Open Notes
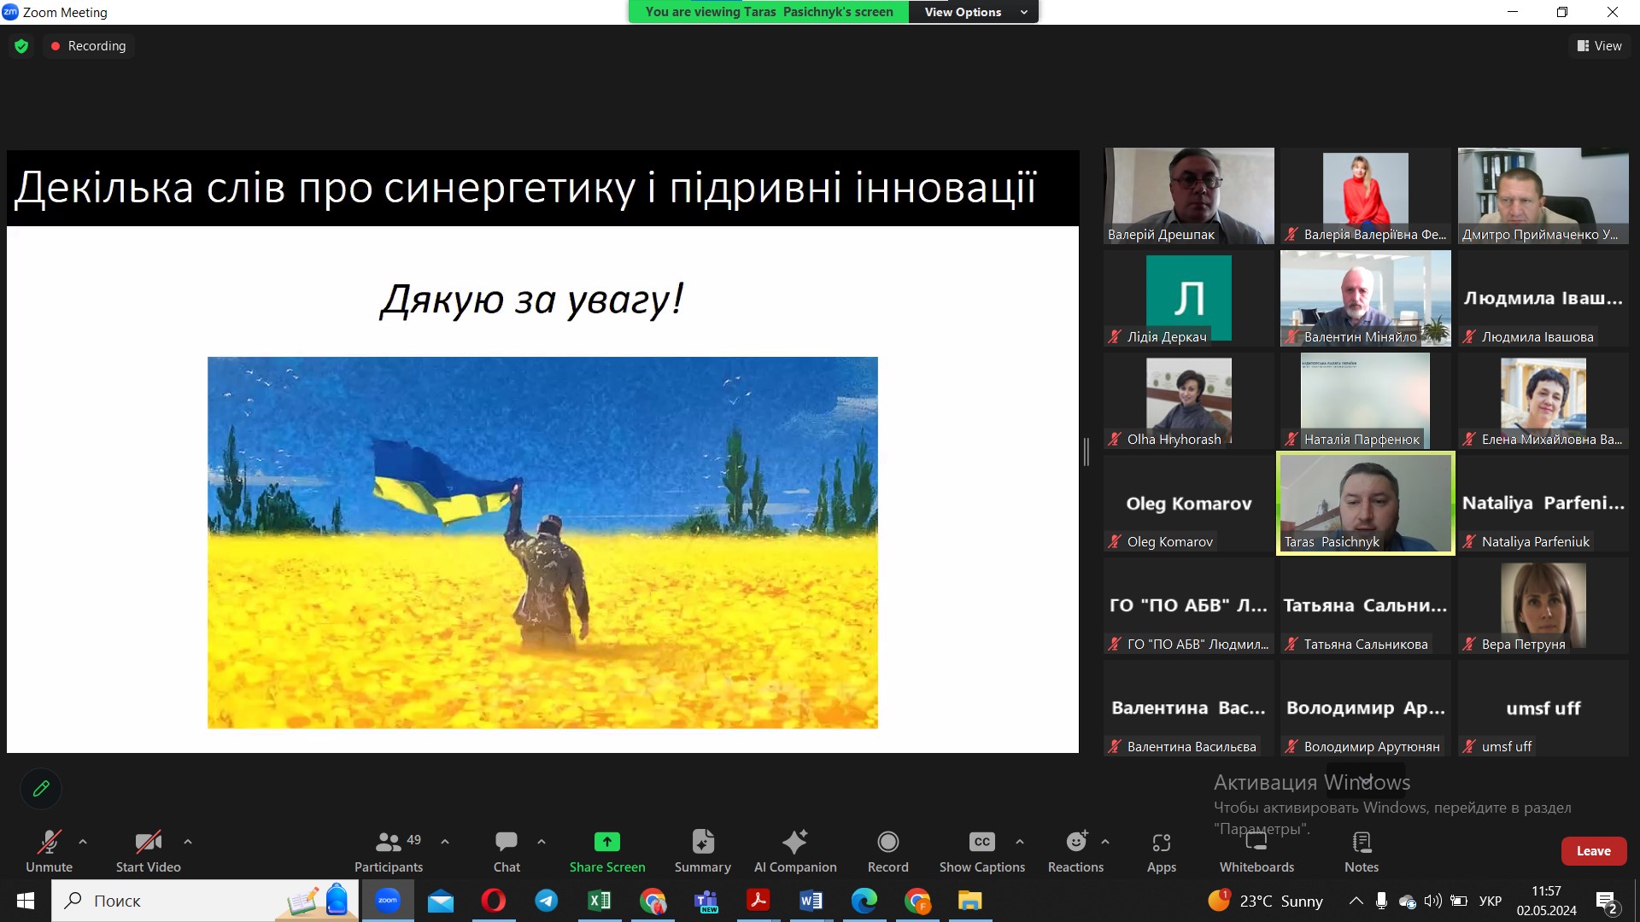 point(1362,851)
